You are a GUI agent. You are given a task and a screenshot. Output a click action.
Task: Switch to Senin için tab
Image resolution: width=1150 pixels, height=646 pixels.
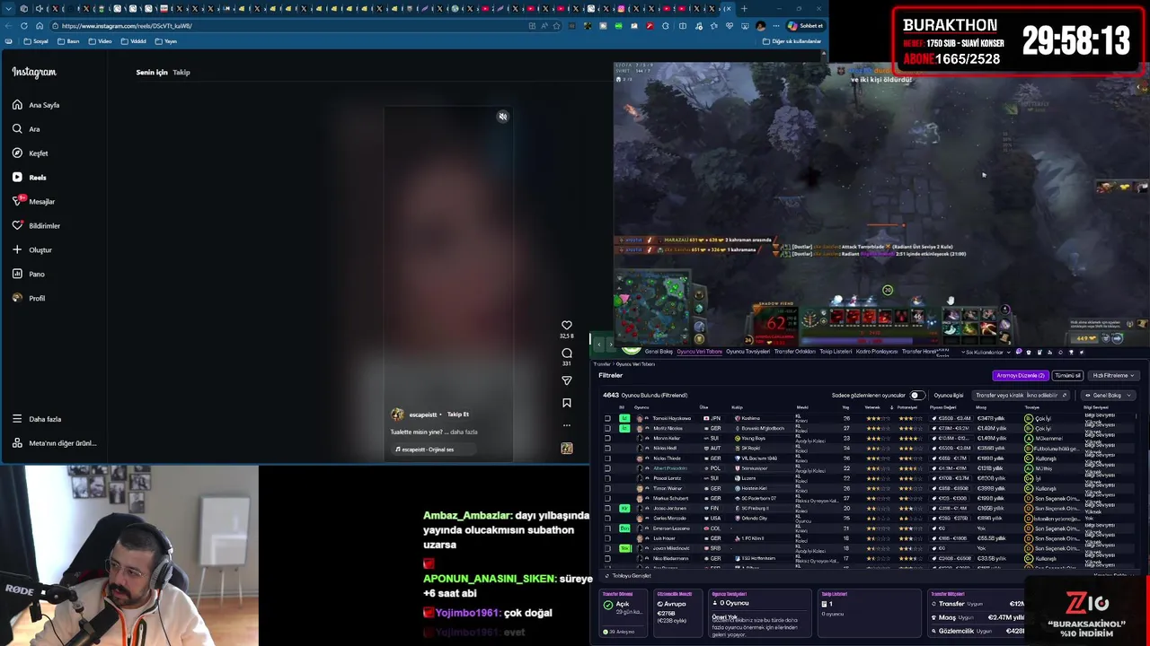coord(152,73)
